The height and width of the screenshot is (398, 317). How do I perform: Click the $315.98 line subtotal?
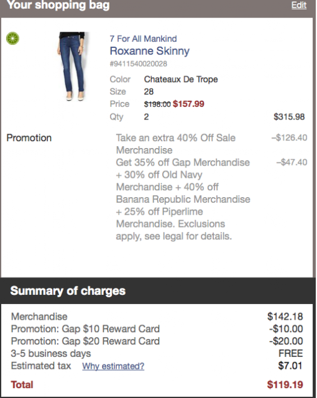[x=289, y=117]
